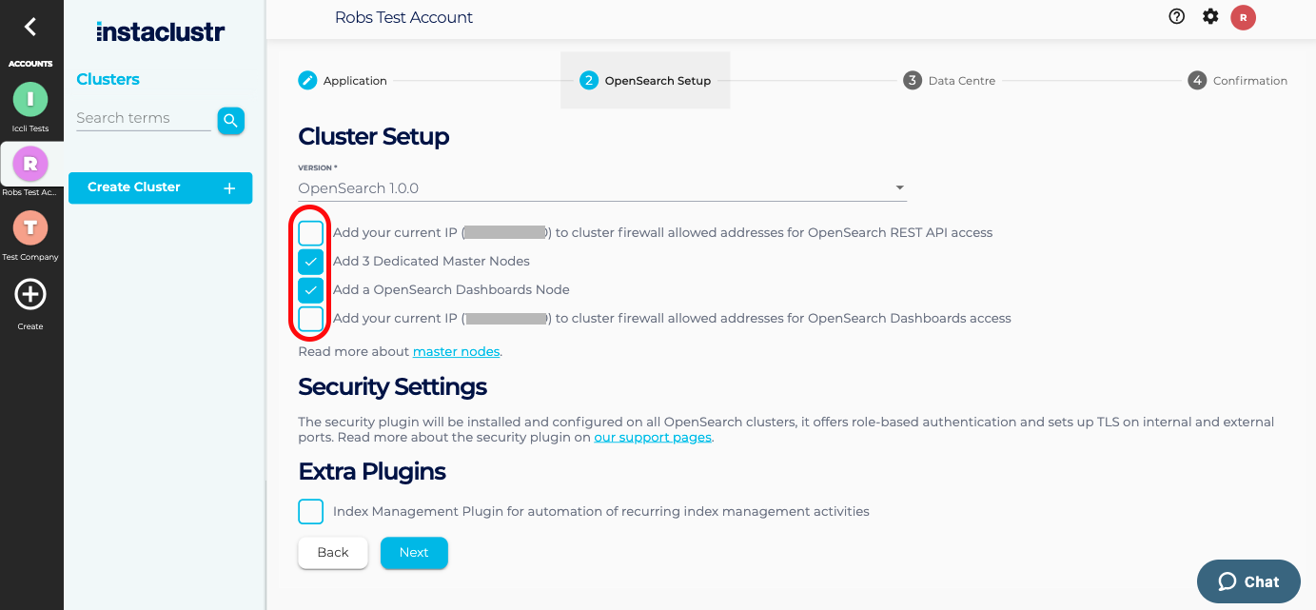The width and height of the screenshot is (1316, 610).
Task: Select the Iccli Tests account avatar
Action: click(30, 99)
